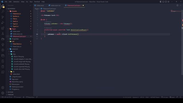Viewport: 183px width, 103px height.
Task: Open Blazor-Dex.png image file
Action: click(x=19, y=57)
